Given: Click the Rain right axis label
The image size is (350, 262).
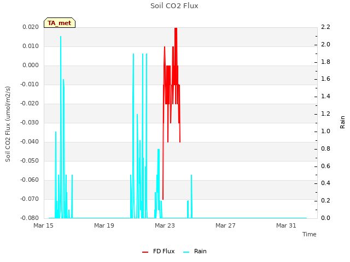Looking at the screenshot, I should click(342, 122).
